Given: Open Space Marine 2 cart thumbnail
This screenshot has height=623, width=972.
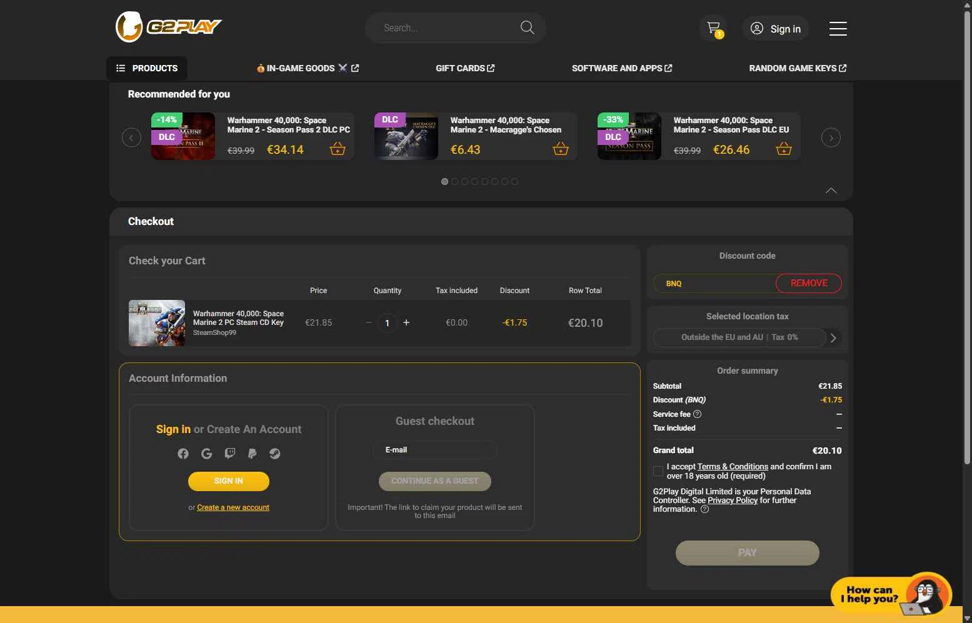Looking at the screenshot, I should (x=157, y=323).
